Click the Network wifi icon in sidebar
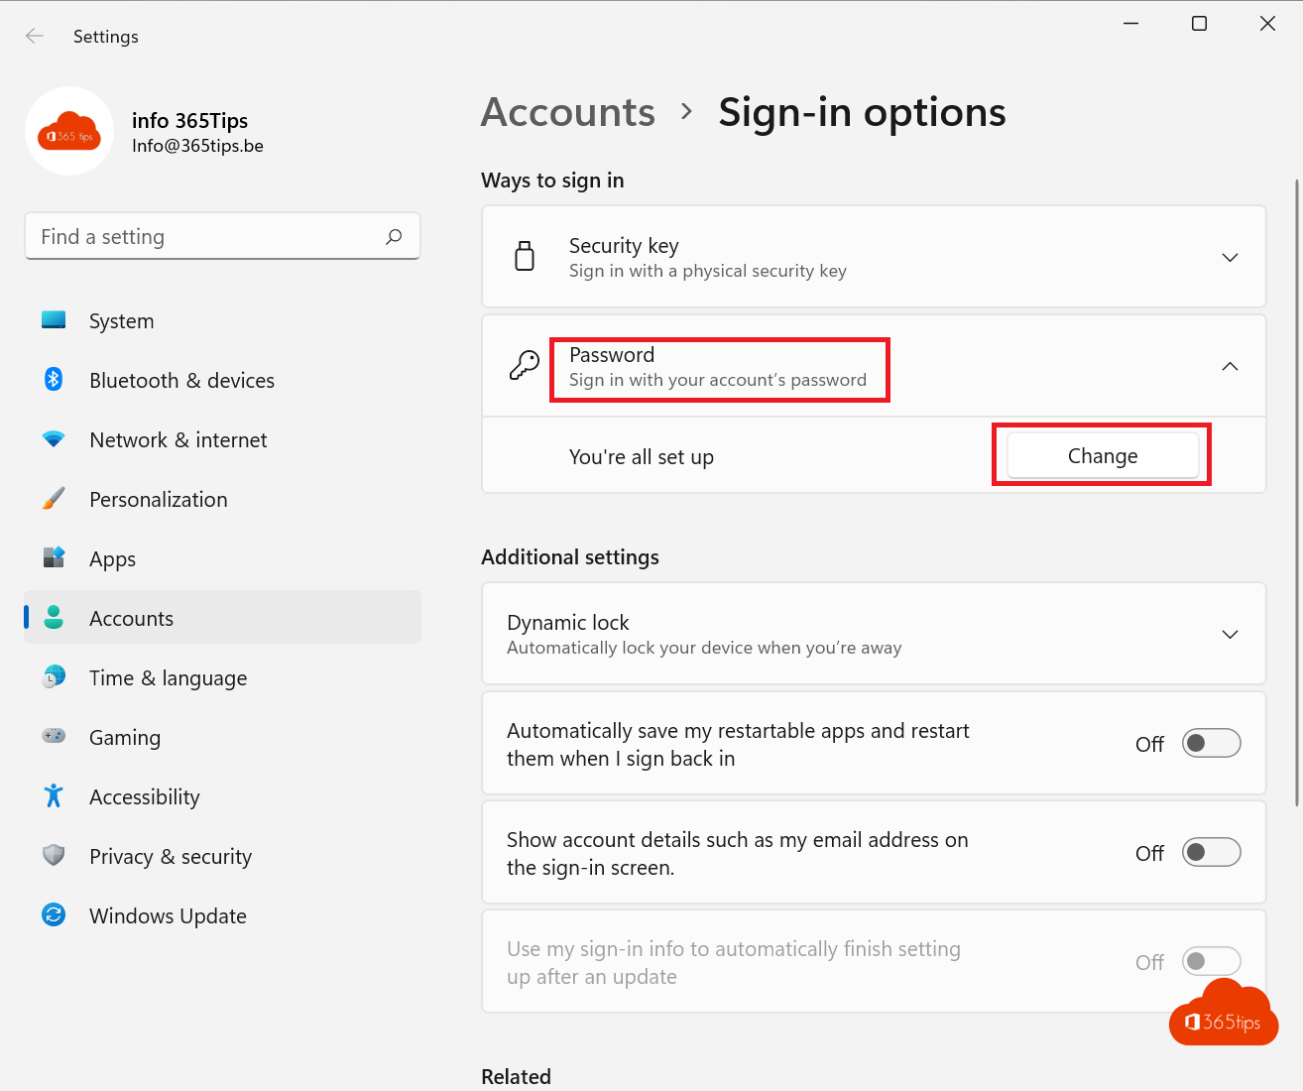 point(54,439)
